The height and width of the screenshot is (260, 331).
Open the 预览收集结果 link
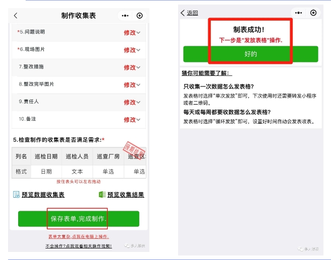(x=126, y=195)
